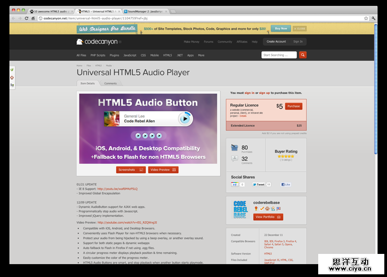Click the View Portfolio button
Image resolution: width=387 pixels, height=277 pixels.
pyautogui.click(x=268, y=217)
